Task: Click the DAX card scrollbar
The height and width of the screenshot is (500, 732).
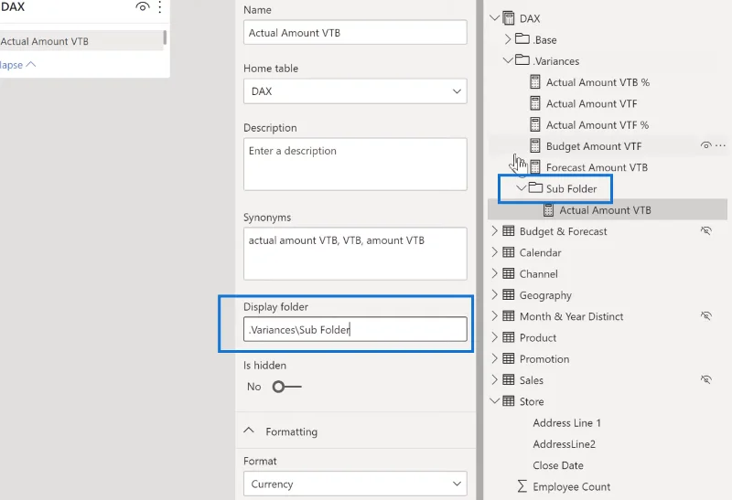Action: (x=165, y=37)
